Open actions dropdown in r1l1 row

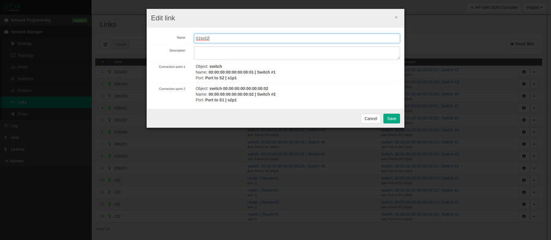click(534, 180)
